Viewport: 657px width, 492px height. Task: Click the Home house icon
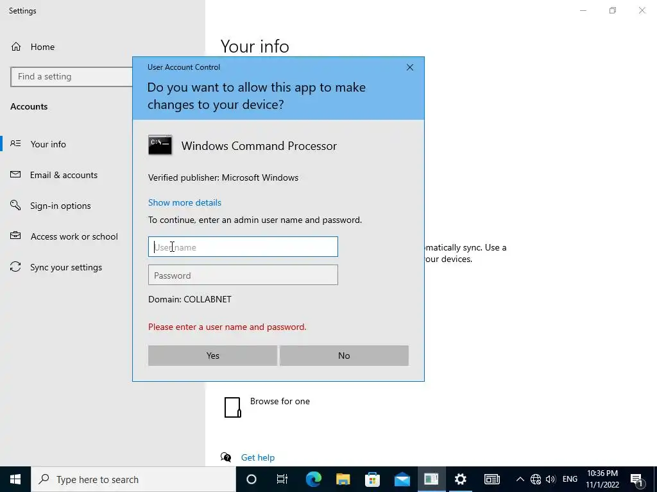(16, 46)
